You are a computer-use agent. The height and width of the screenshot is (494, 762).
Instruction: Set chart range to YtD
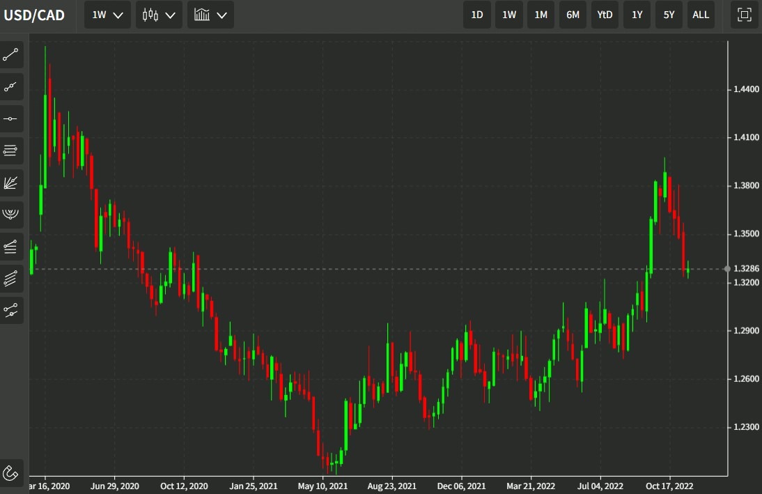click(605, 15)
